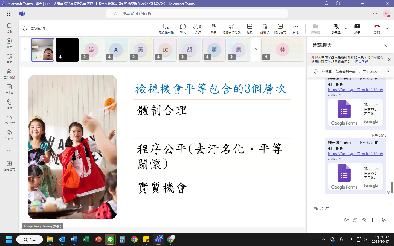Show next participants with right chevron
394x246 pixels.
click(256, 50)
